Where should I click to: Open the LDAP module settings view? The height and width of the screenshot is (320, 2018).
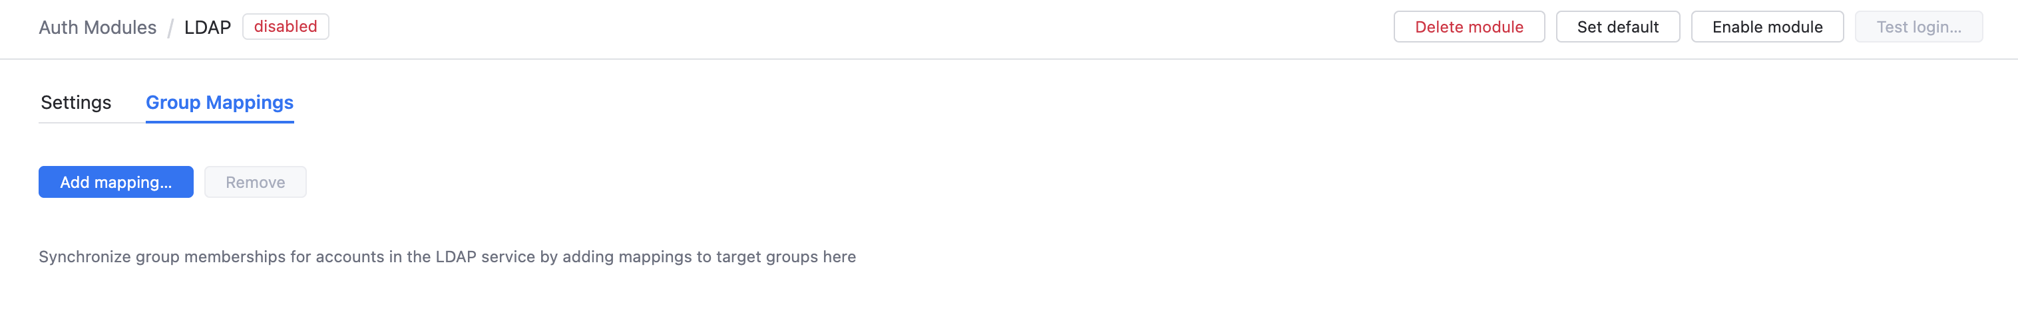pyautogui.click(x=76, y=103)
